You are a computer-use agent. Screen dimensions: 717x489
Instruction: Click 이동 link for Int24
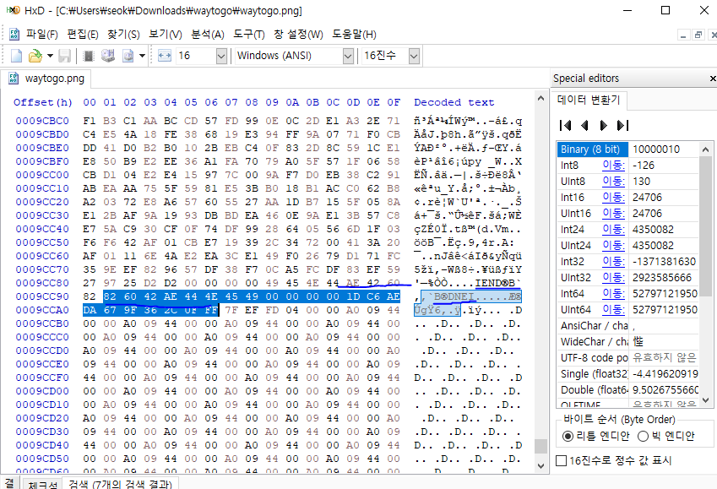(x=613, y=229)
